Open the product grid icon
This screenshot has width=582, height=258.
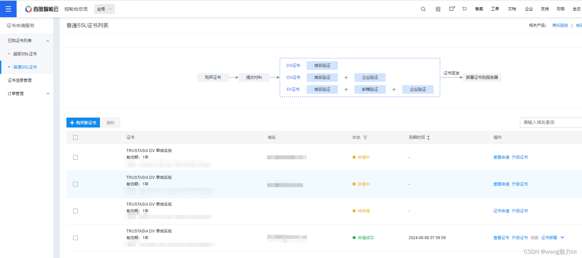438,9
